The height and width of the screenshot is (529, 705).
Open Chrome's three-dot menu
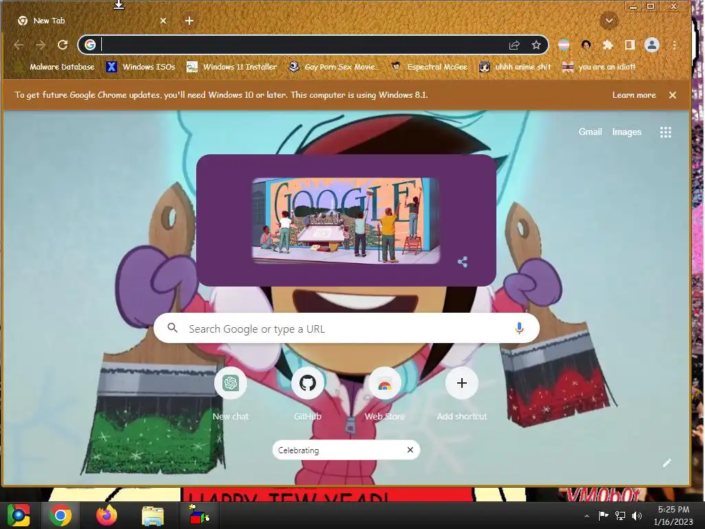[674, 45]
